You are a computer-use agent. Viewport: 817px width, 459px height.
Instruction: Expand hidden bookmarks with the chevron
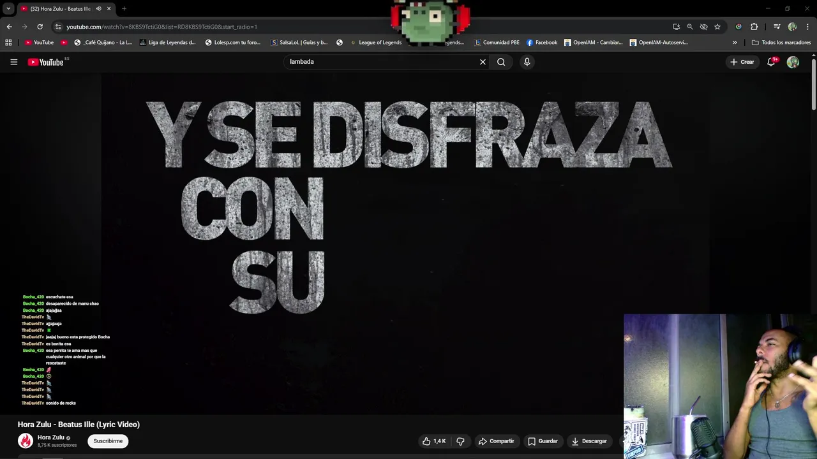(735, 43)
